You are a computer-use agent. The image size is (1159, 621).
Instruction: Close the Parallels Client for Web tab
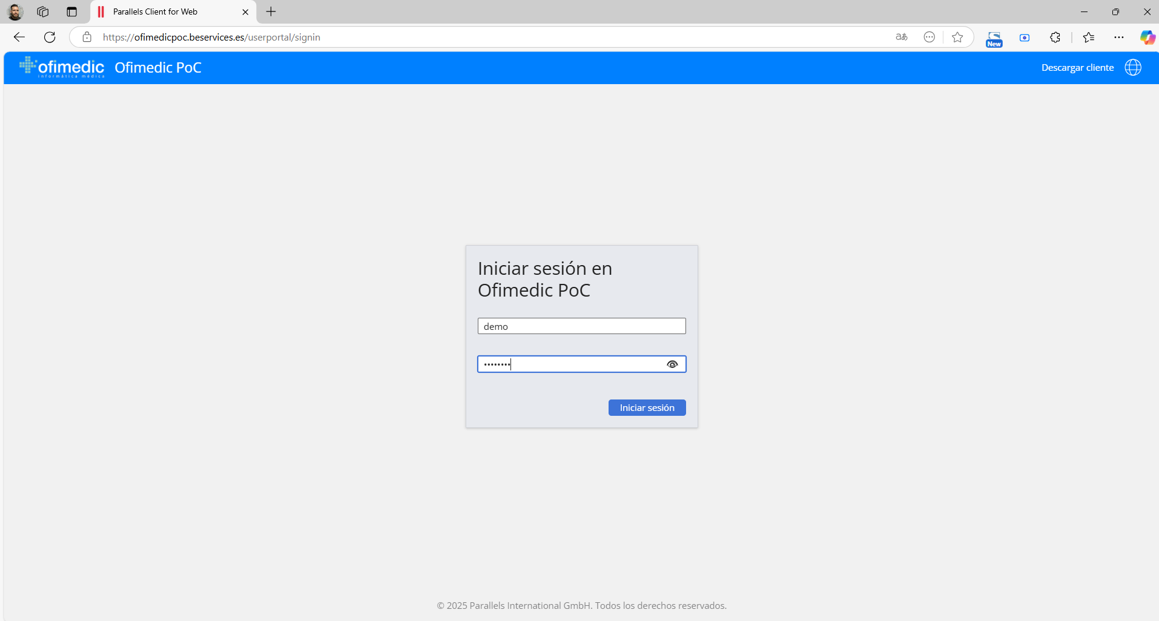(245, 12)
